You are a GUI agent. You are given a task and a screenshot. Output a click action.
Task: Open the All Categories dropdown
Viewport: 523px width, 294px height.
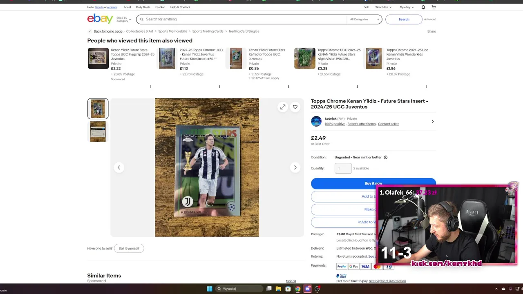point(364,19)
